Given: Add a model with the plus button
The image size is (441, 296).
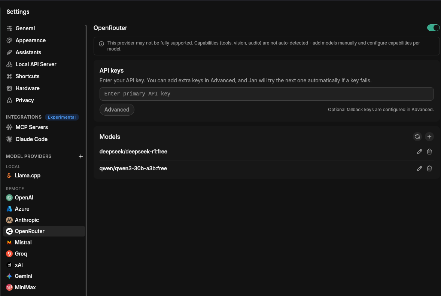Looking at the screenshot, I should [x=429, y=137].
